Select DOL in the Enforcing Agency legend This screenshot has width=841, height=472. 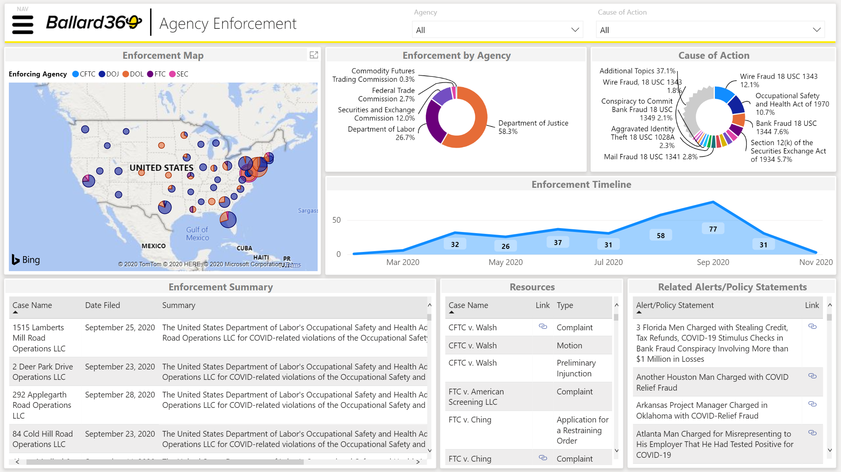pos(133,74)
